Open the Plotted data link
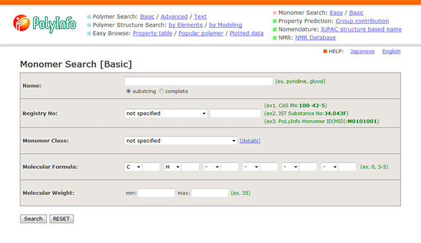The image size is (421, 243). pyautogui.click(x=247, y=33)
